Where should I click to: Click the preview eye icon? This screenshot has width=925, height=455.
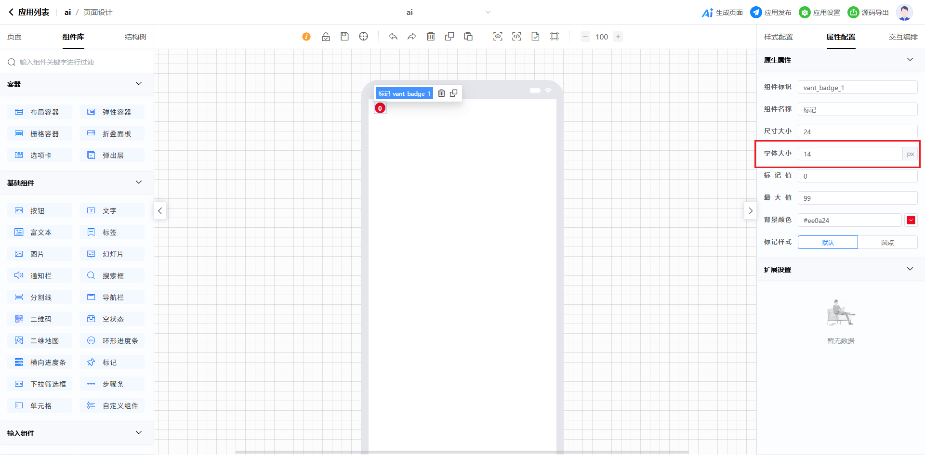click(x=498, y=37)
